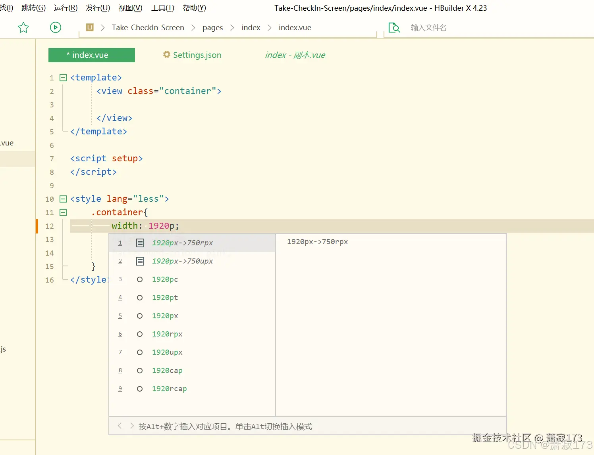
Task: Click the file search icon
Action: tap(394, 27)
